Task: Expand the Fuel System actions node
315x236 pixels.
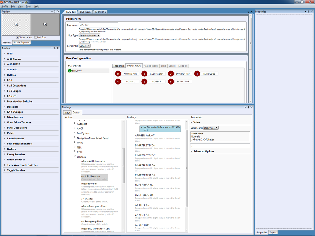Action: pos(75,133)
